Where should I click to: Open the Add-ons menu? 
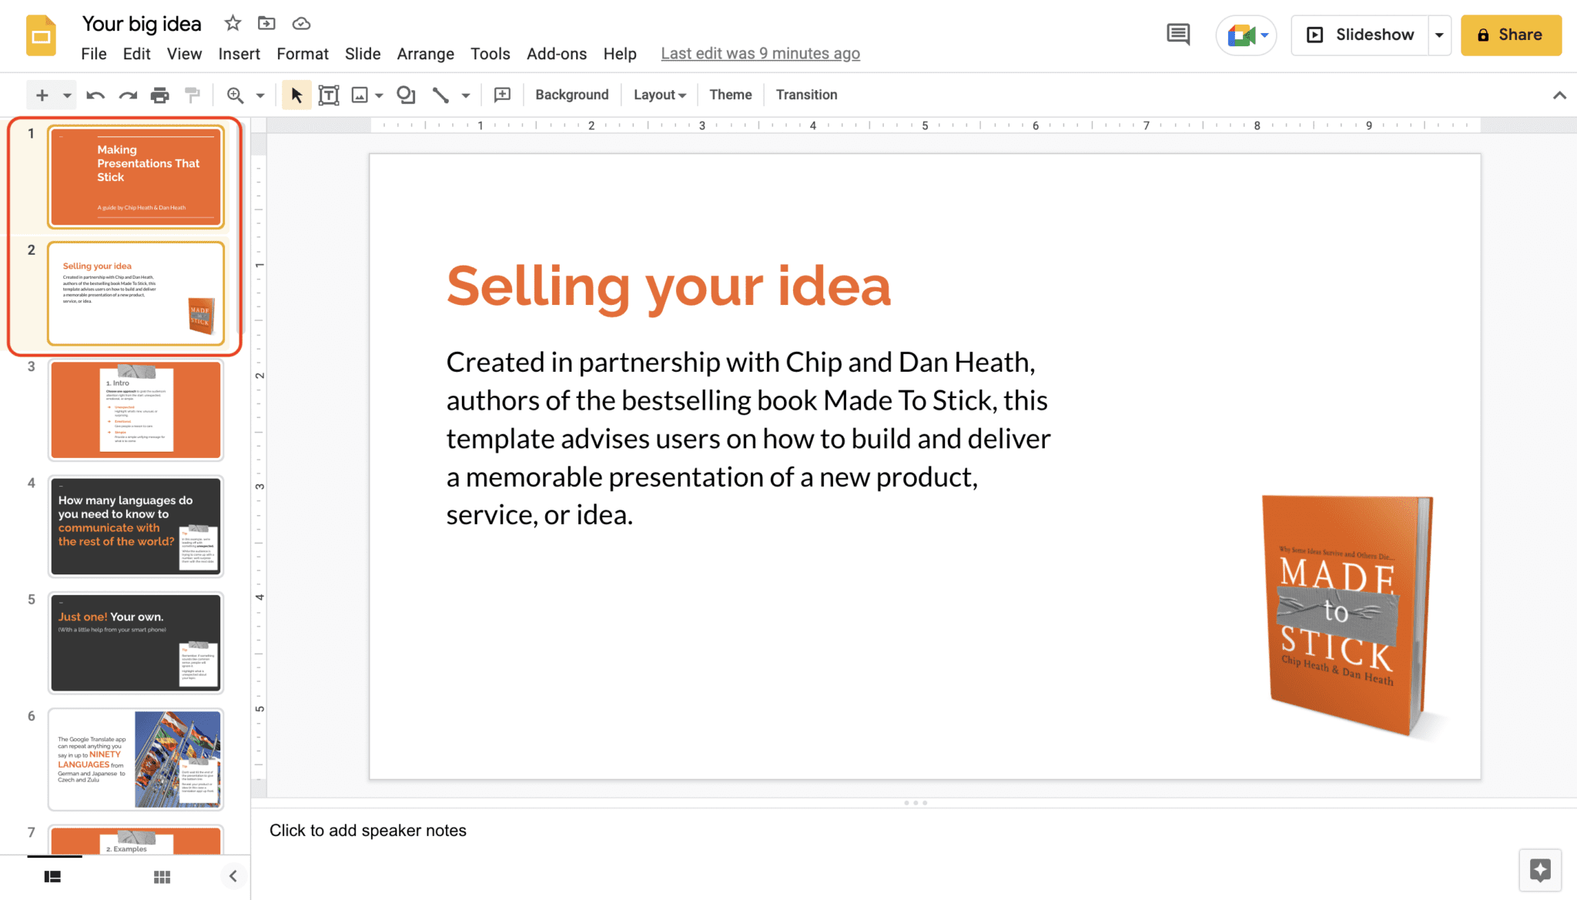[557, 54]
